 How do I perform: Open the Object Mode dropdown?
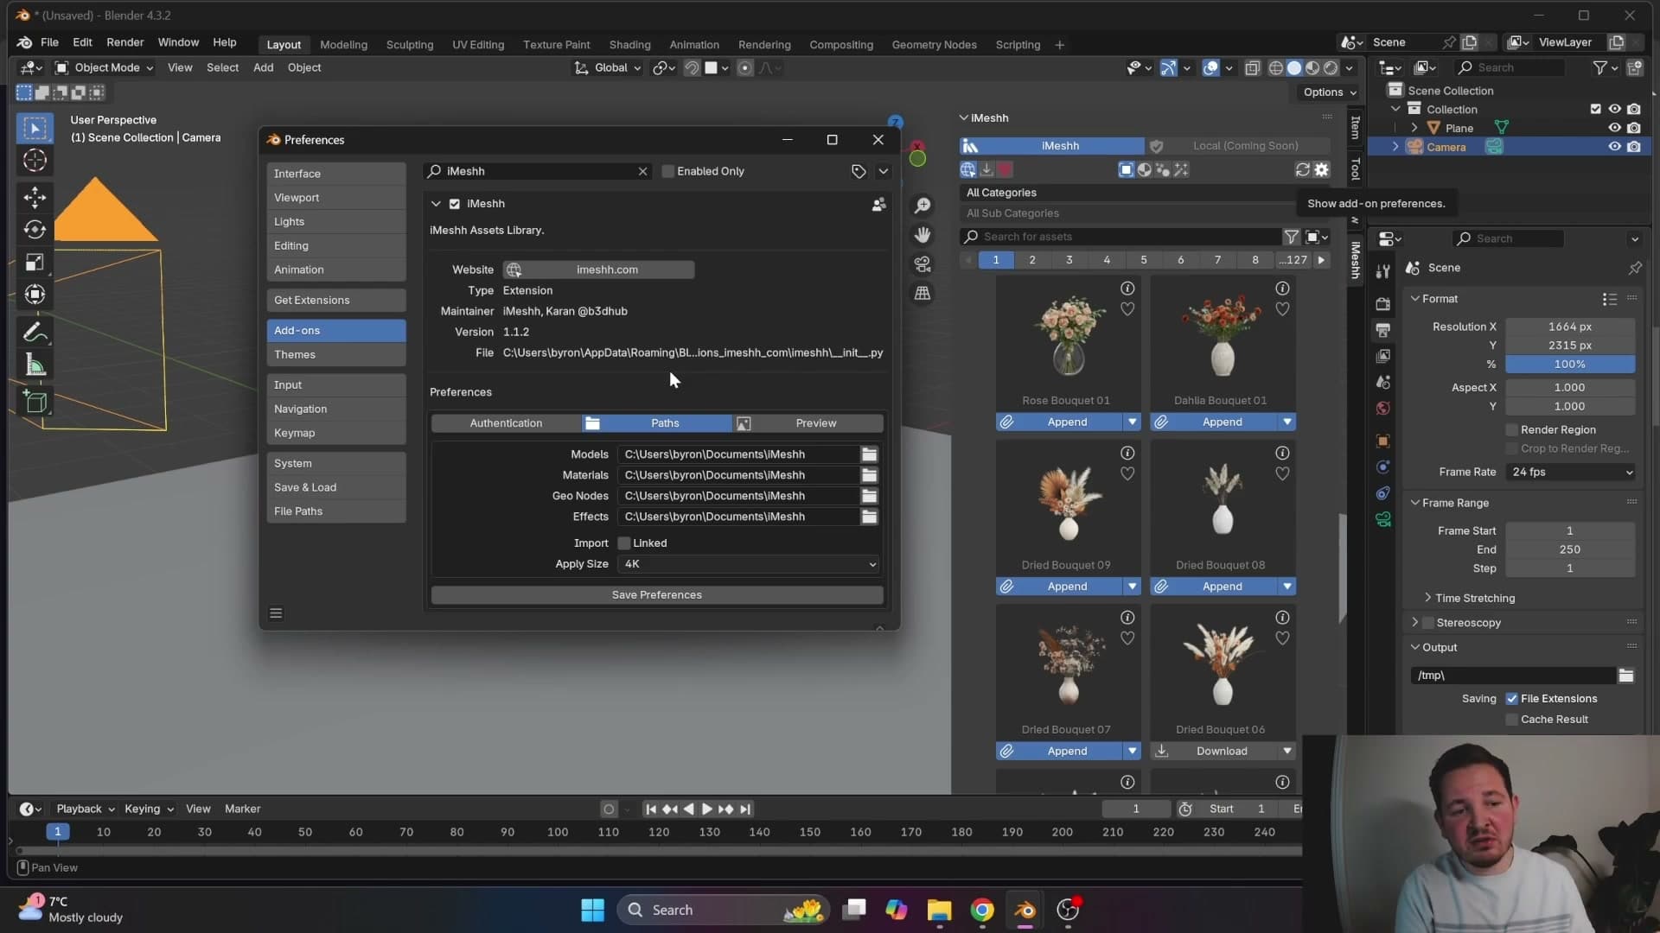pyautogui.click(x=104, y=67)
